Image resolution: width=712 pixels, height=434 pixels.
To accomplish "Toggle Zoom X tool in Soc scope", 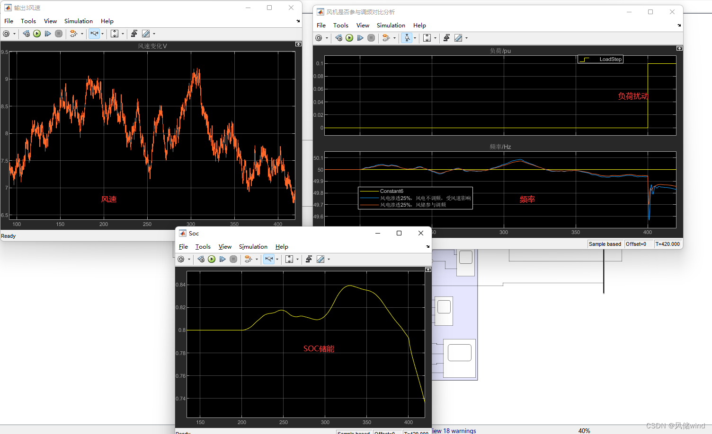I will coord(269,259).
